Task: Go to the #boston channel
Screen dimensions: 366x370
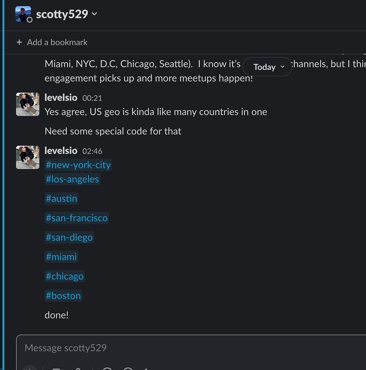Action: [x=63, y=295]
